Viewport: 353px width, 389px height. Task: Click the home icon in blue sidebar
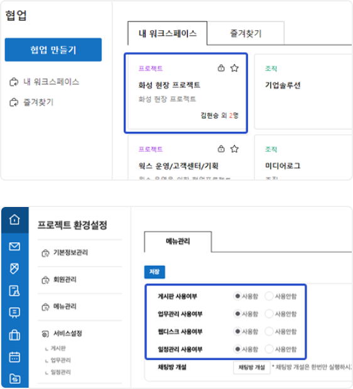point(14,220)
